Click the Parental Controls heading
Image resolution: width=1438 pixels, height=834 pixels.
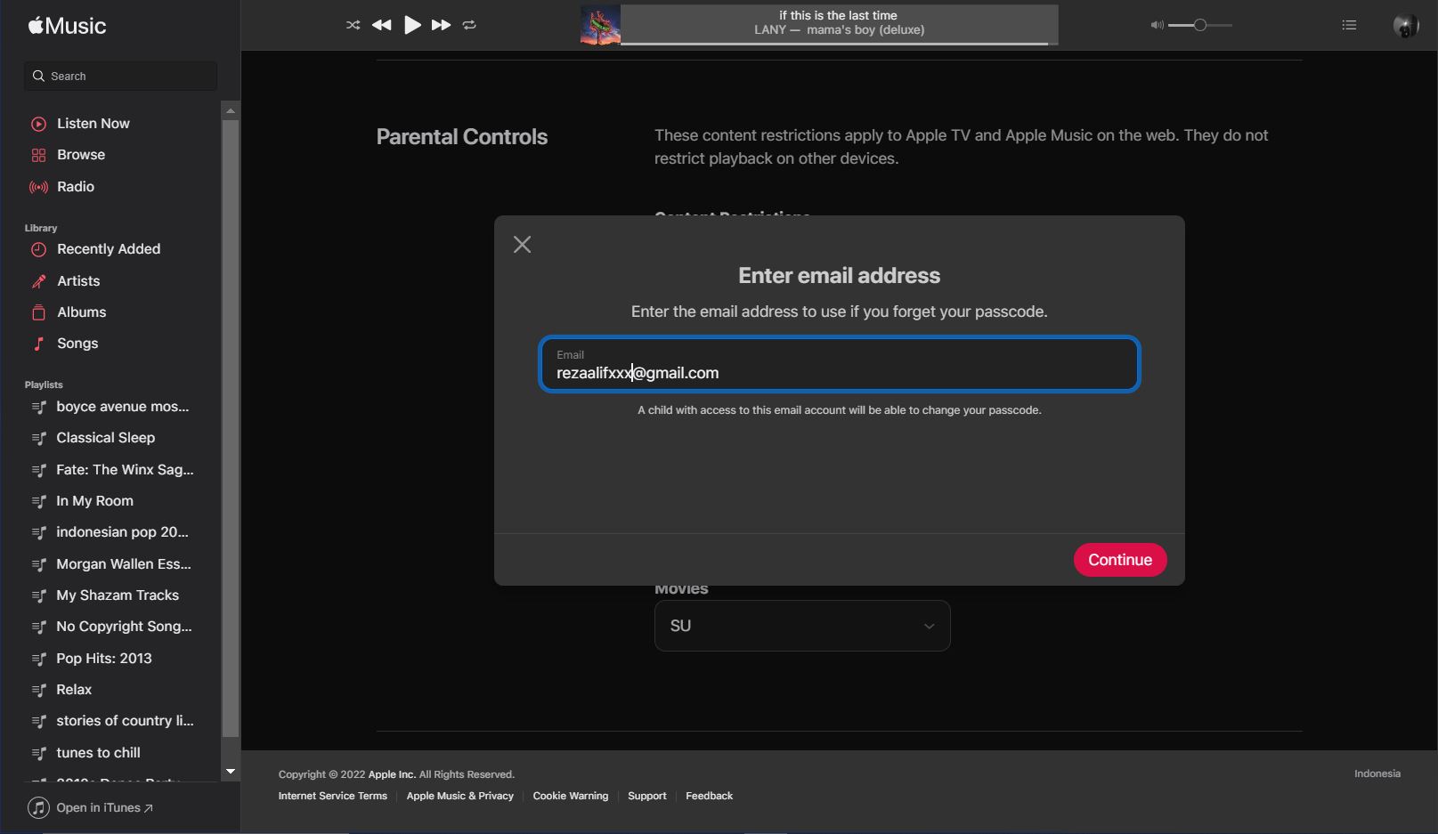pyautogui.click(x=461, y=137)
